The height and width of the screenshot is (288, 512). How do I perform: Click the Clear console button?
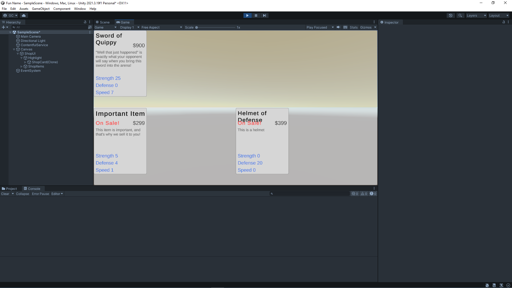pyautogui.click(x=5, y=194)
